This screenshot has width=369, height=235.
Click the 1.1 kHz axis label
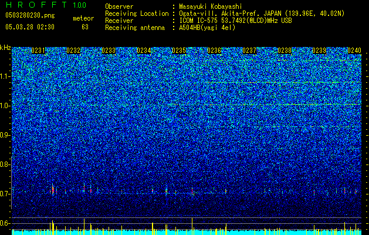[5, 76]
